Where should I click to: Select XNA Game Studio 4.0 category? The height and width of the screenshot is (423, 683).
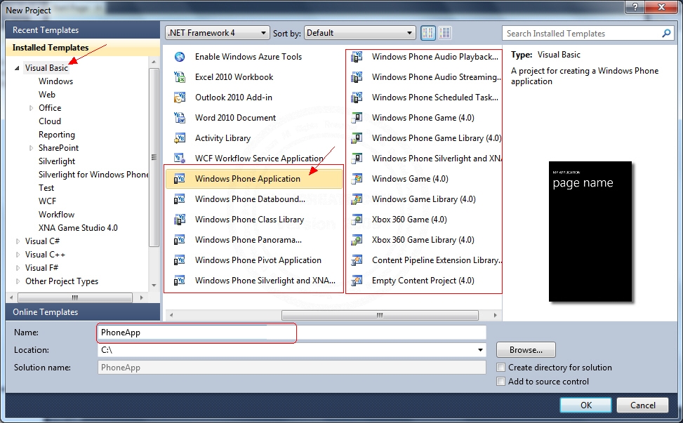pyautogui.click(x=78, y=228)
